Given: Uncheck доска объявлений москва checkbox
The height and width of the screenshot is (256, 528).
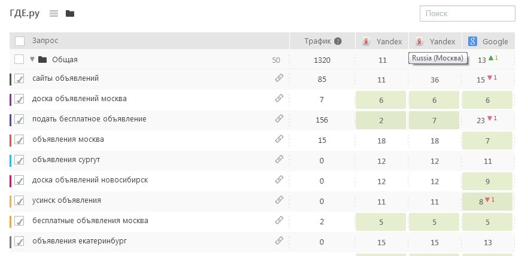Looking at the screenshot, I should point(20,99).
